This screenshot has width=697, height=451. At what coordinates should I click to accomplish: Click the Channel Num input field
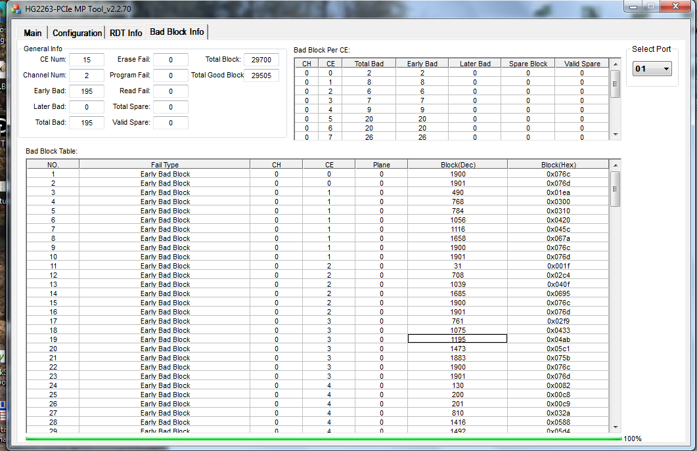coord(87,75)
